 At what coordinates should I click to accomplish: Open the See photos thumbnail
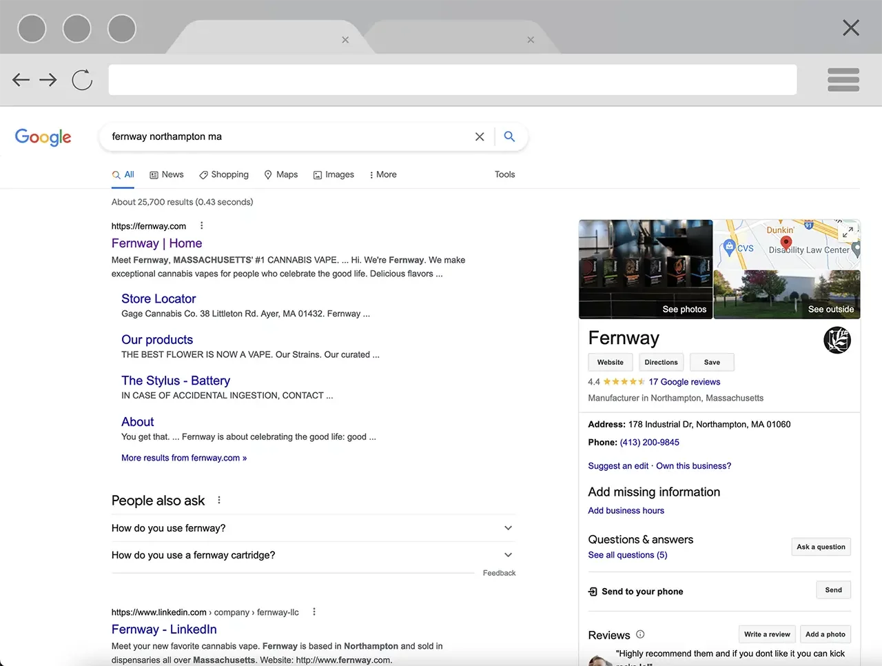(x=646, y=269)
